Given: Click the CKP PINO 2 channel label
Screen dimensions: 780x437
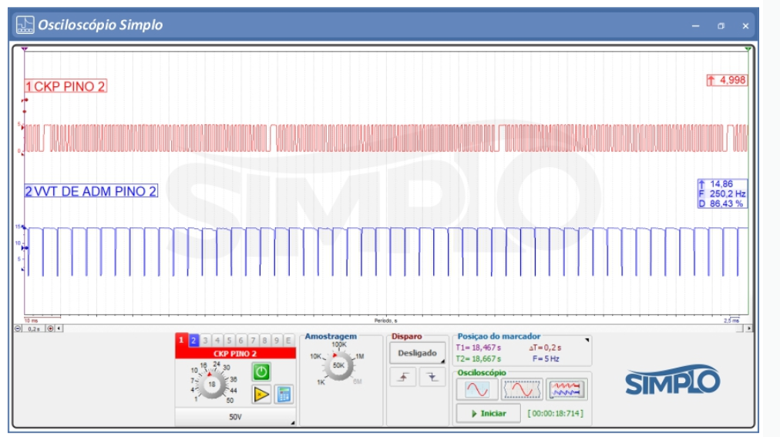Looking at the screenshot, I should pos(66,86).
